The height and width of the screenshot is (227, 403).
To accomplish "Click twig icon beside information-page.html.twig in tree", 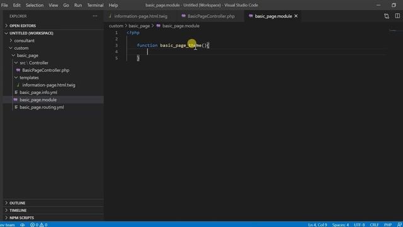I will 18,85.
